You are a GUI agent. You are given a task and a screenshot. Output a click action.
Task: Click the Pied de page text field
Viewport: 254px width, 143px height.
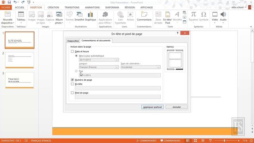click(118, 97)
